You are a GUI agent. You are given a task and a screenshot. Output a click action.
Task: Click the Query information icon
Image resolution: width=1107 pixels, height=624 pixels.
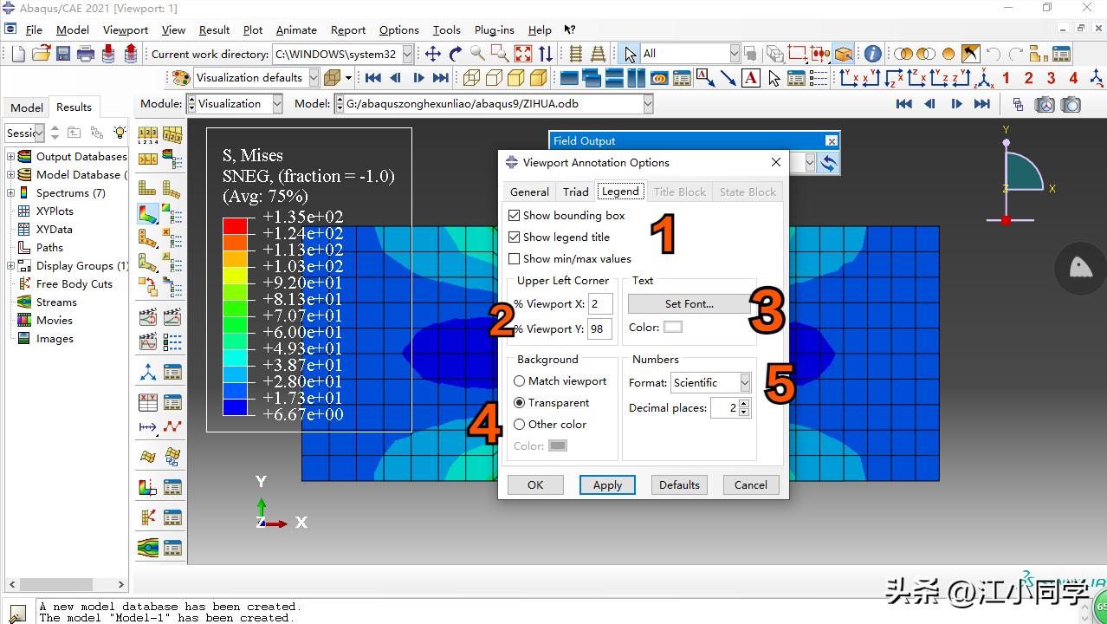coord(872,54)
